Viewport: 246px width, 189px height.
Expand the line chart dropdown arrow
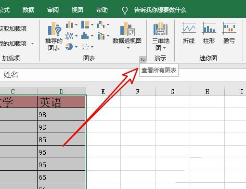[76, 36]
